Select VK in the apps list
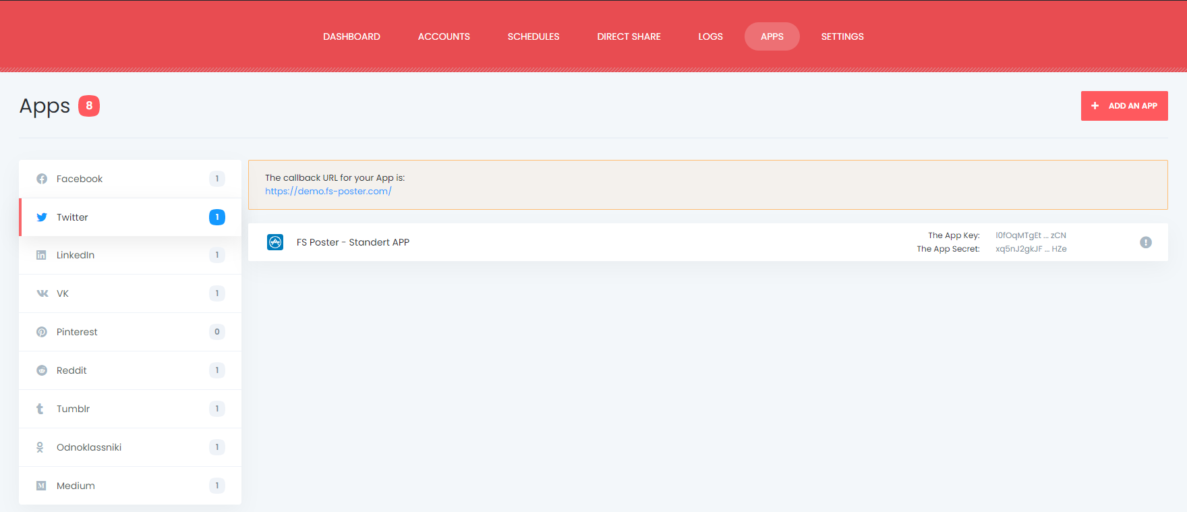Viewport: 1187px width, 512px height. pos(130,293)
